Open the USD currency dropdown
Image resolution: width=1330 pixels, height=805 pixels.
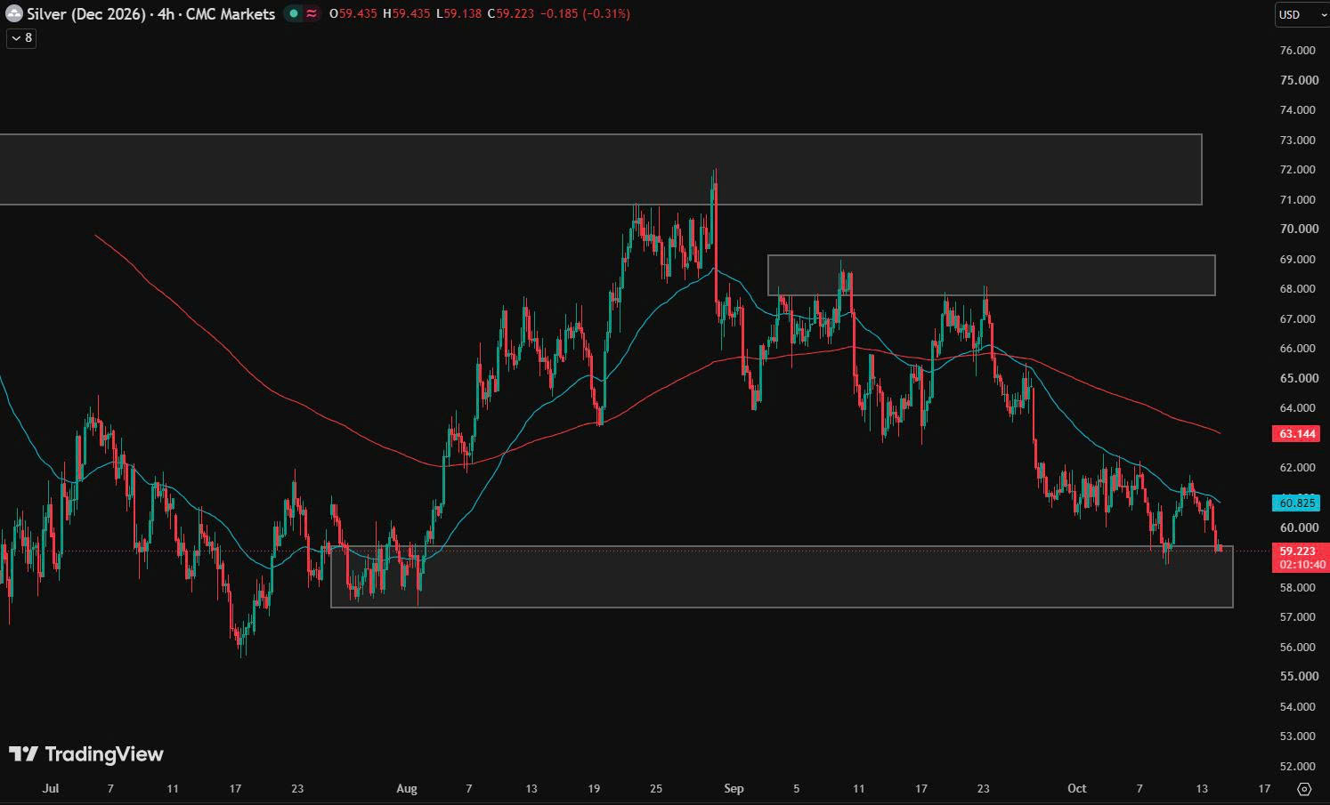[x=1302, y=14]
